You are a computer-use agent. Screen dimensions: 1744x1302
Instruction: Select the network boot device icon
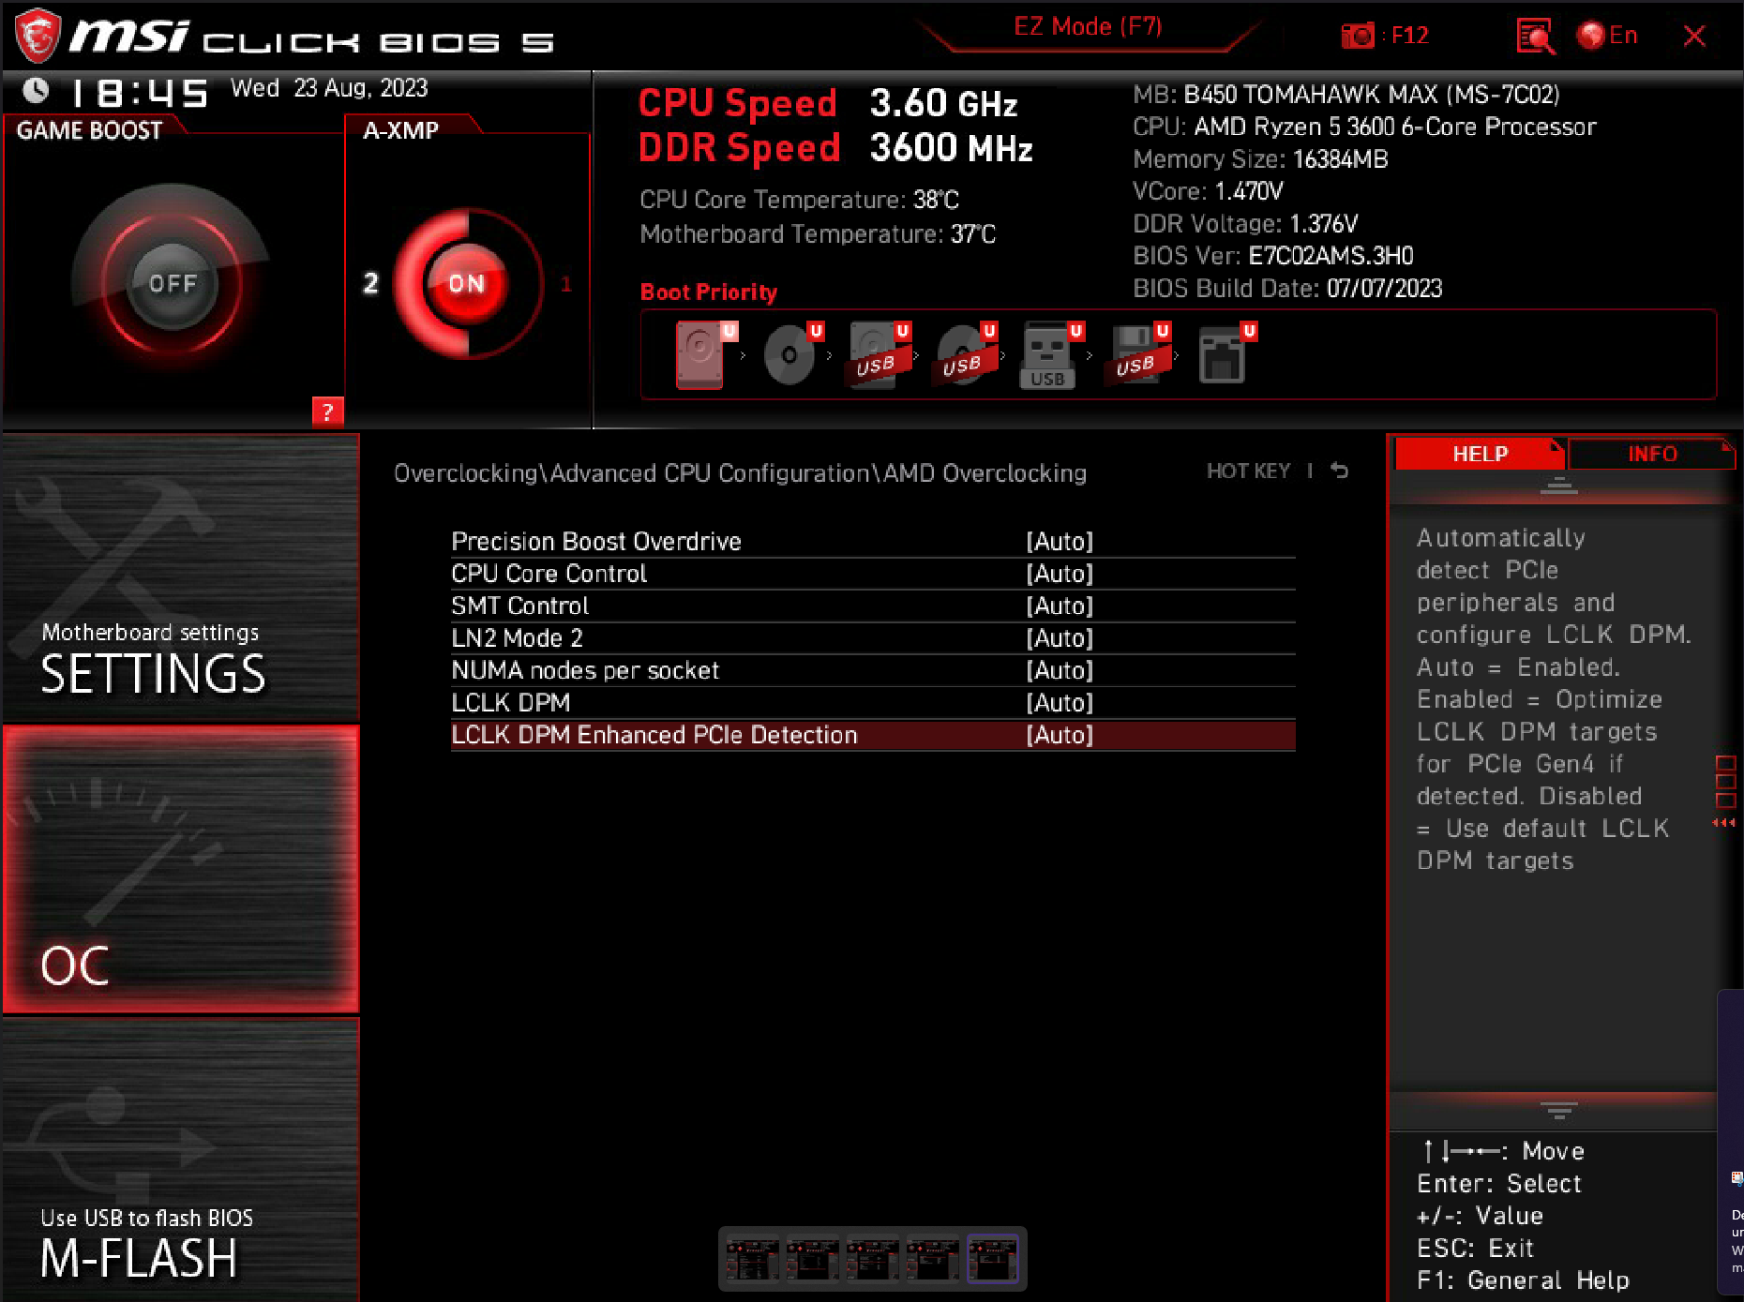tap(1225, 354)
